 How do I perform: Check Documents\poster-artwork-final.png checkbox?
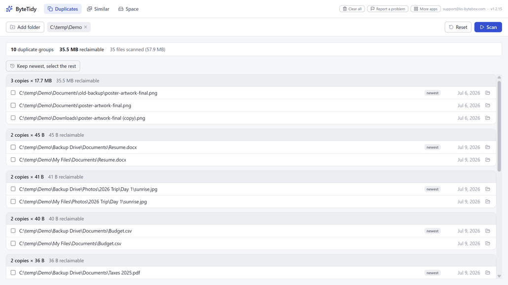point(13,106)
